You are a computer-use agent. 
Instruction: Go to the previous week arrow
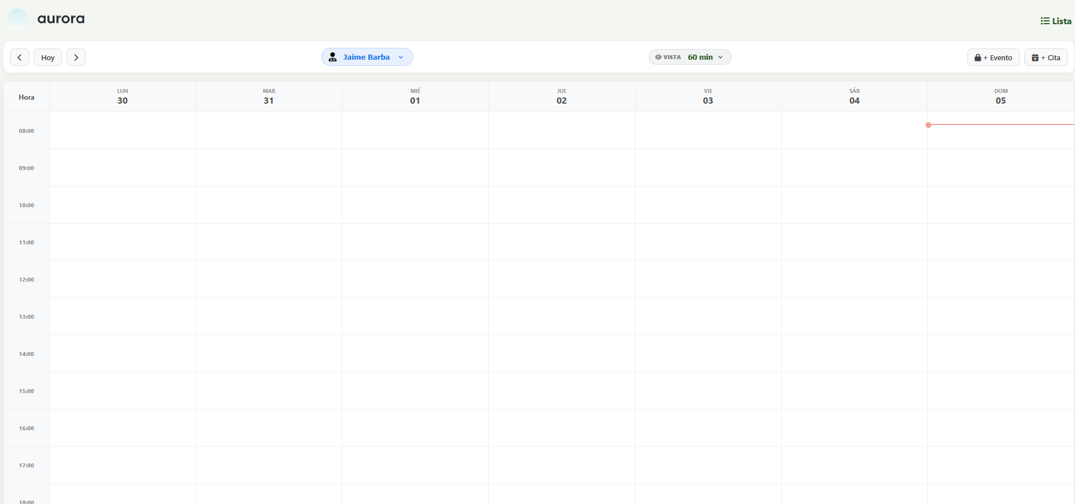tap(20, 57)
